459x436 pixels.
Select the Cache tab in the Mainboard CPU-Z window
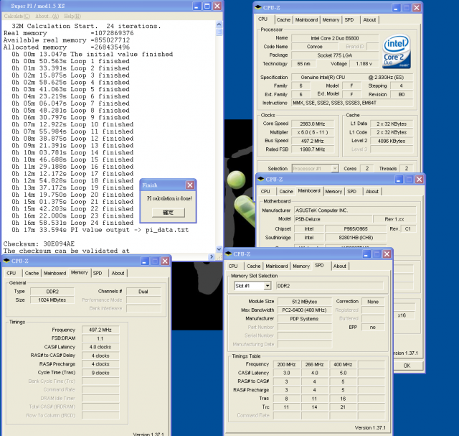(x=286, y=191)
